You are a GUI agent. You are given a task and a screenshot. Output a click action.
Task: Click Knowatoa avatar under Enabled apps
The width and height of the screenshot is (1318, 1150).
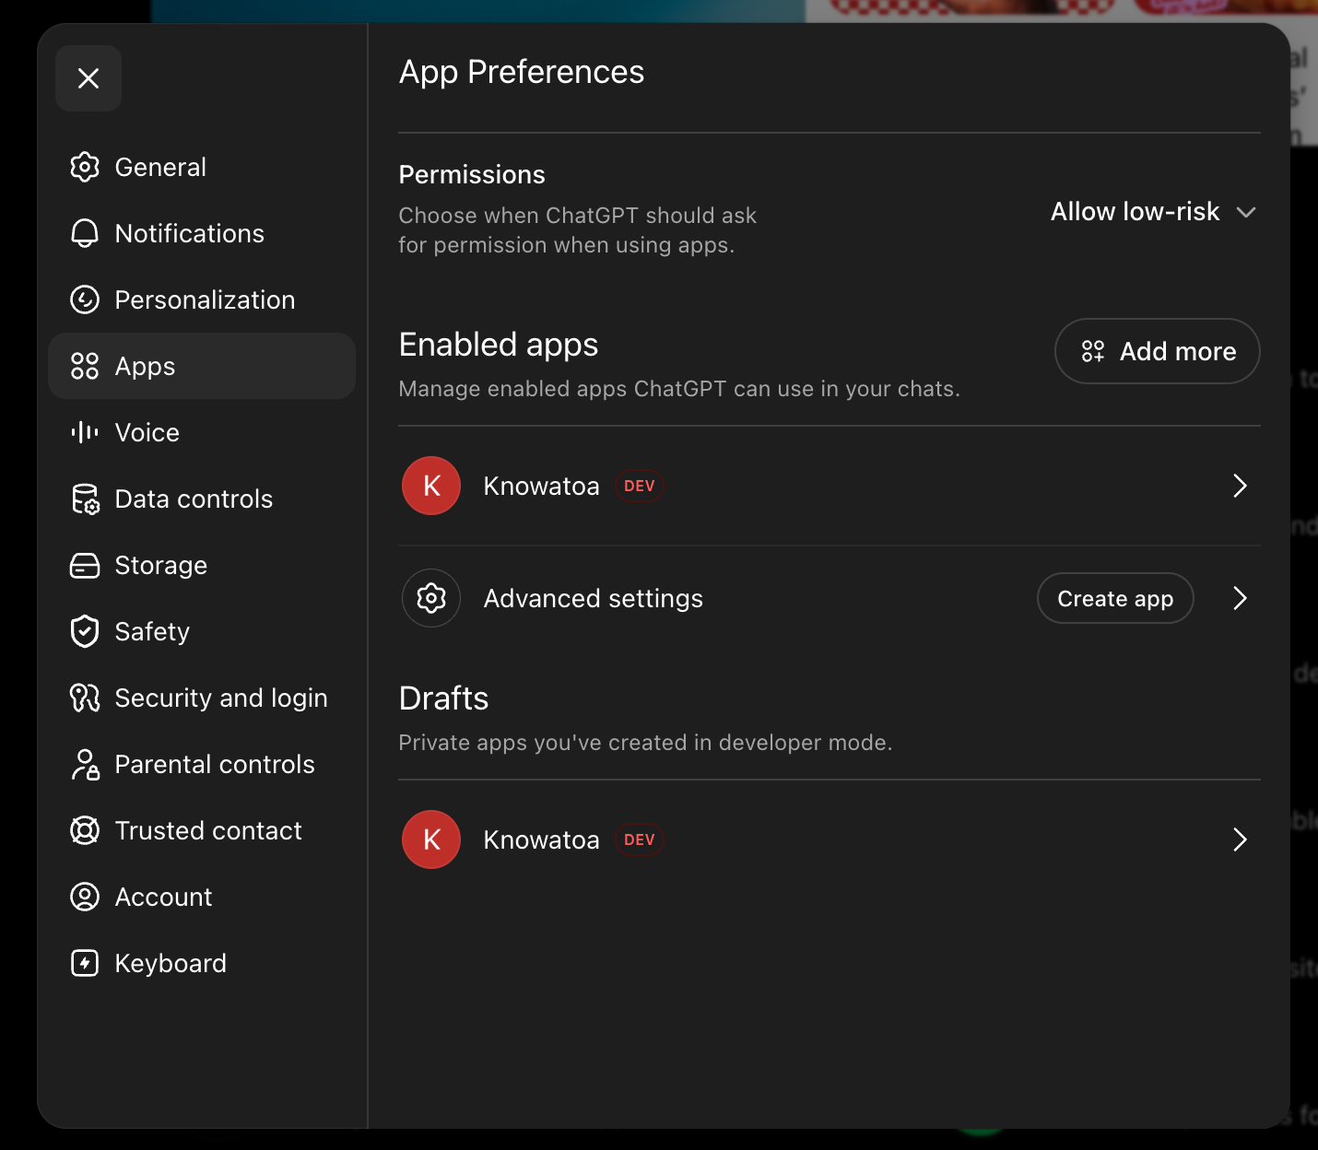431,486
